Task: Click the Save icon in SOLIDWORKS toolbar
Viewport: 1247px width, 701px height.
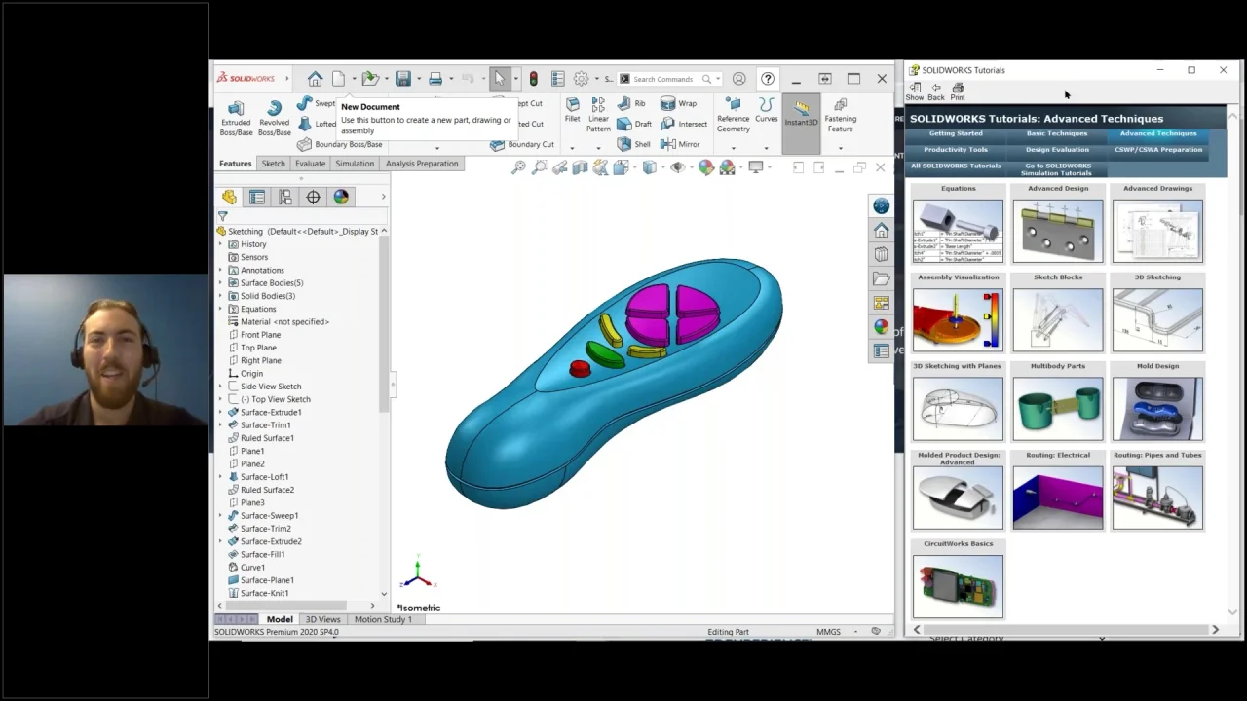Action: click(403, 79)
